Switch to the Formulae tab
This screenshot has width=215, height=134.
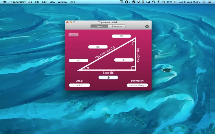[x=117, y=27]
